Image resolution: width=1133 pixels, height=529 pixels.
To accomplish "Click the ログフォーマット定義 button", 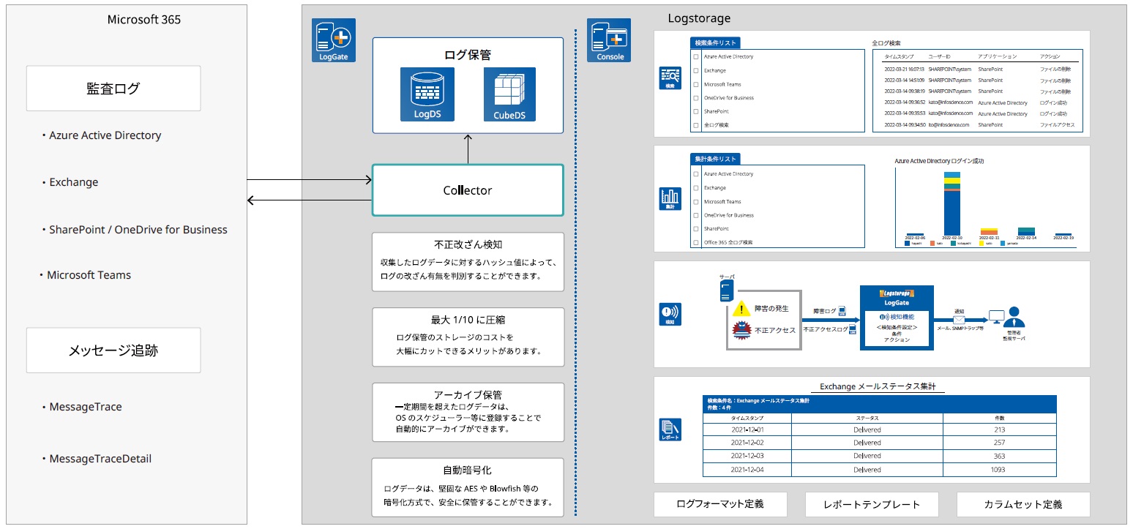I will point(720,504).
